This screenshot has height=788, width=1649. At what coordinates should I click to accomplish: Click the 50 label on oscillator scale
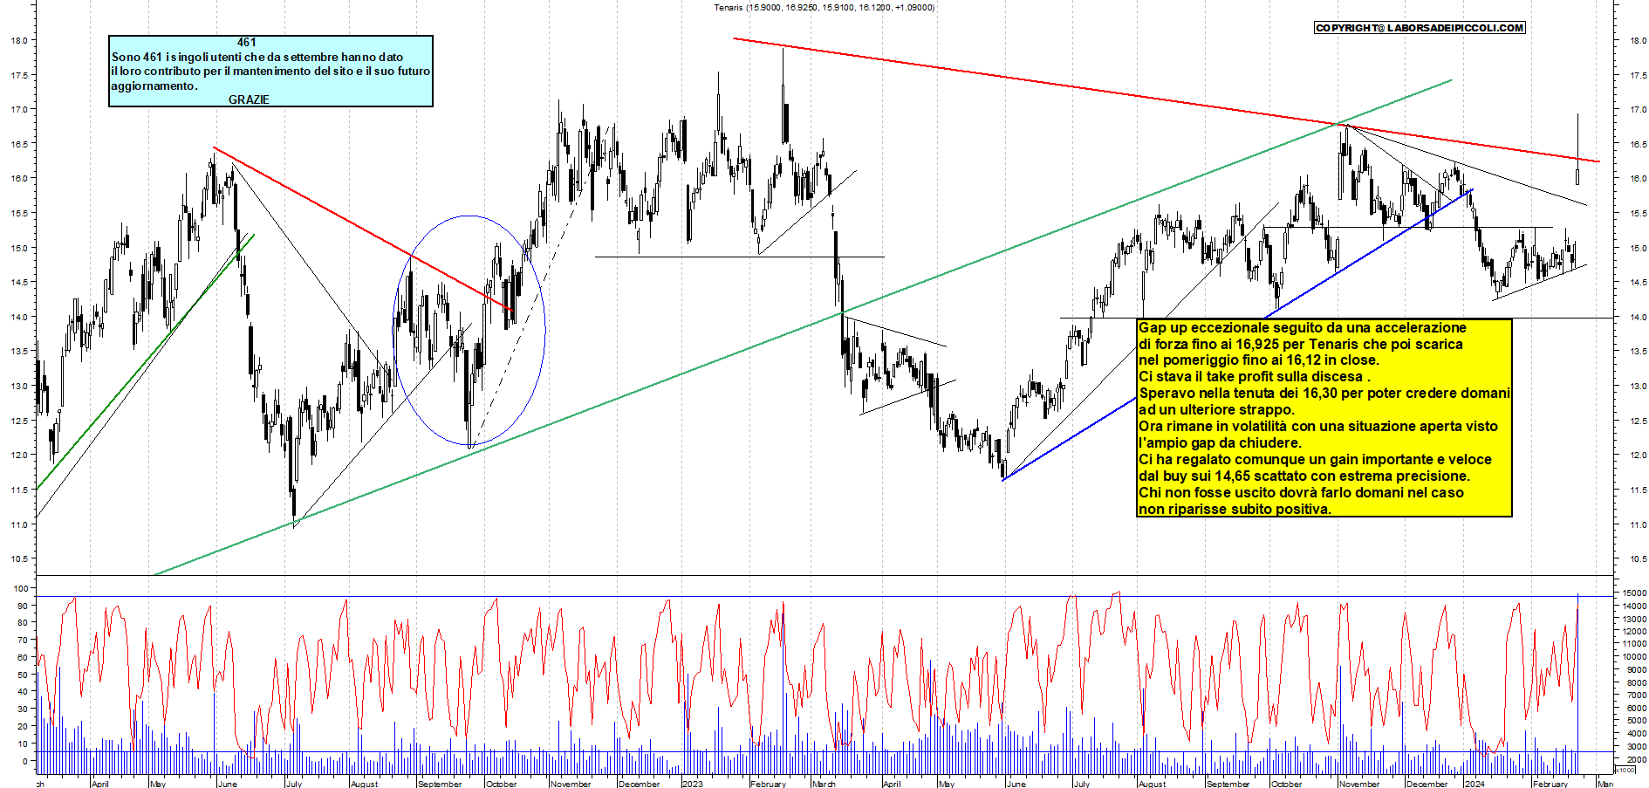(x=23, y=675)
